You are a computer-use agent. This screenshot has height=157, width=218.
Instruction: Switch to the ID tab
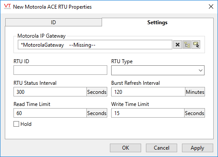pyautogui.click(x=53, y=22)
